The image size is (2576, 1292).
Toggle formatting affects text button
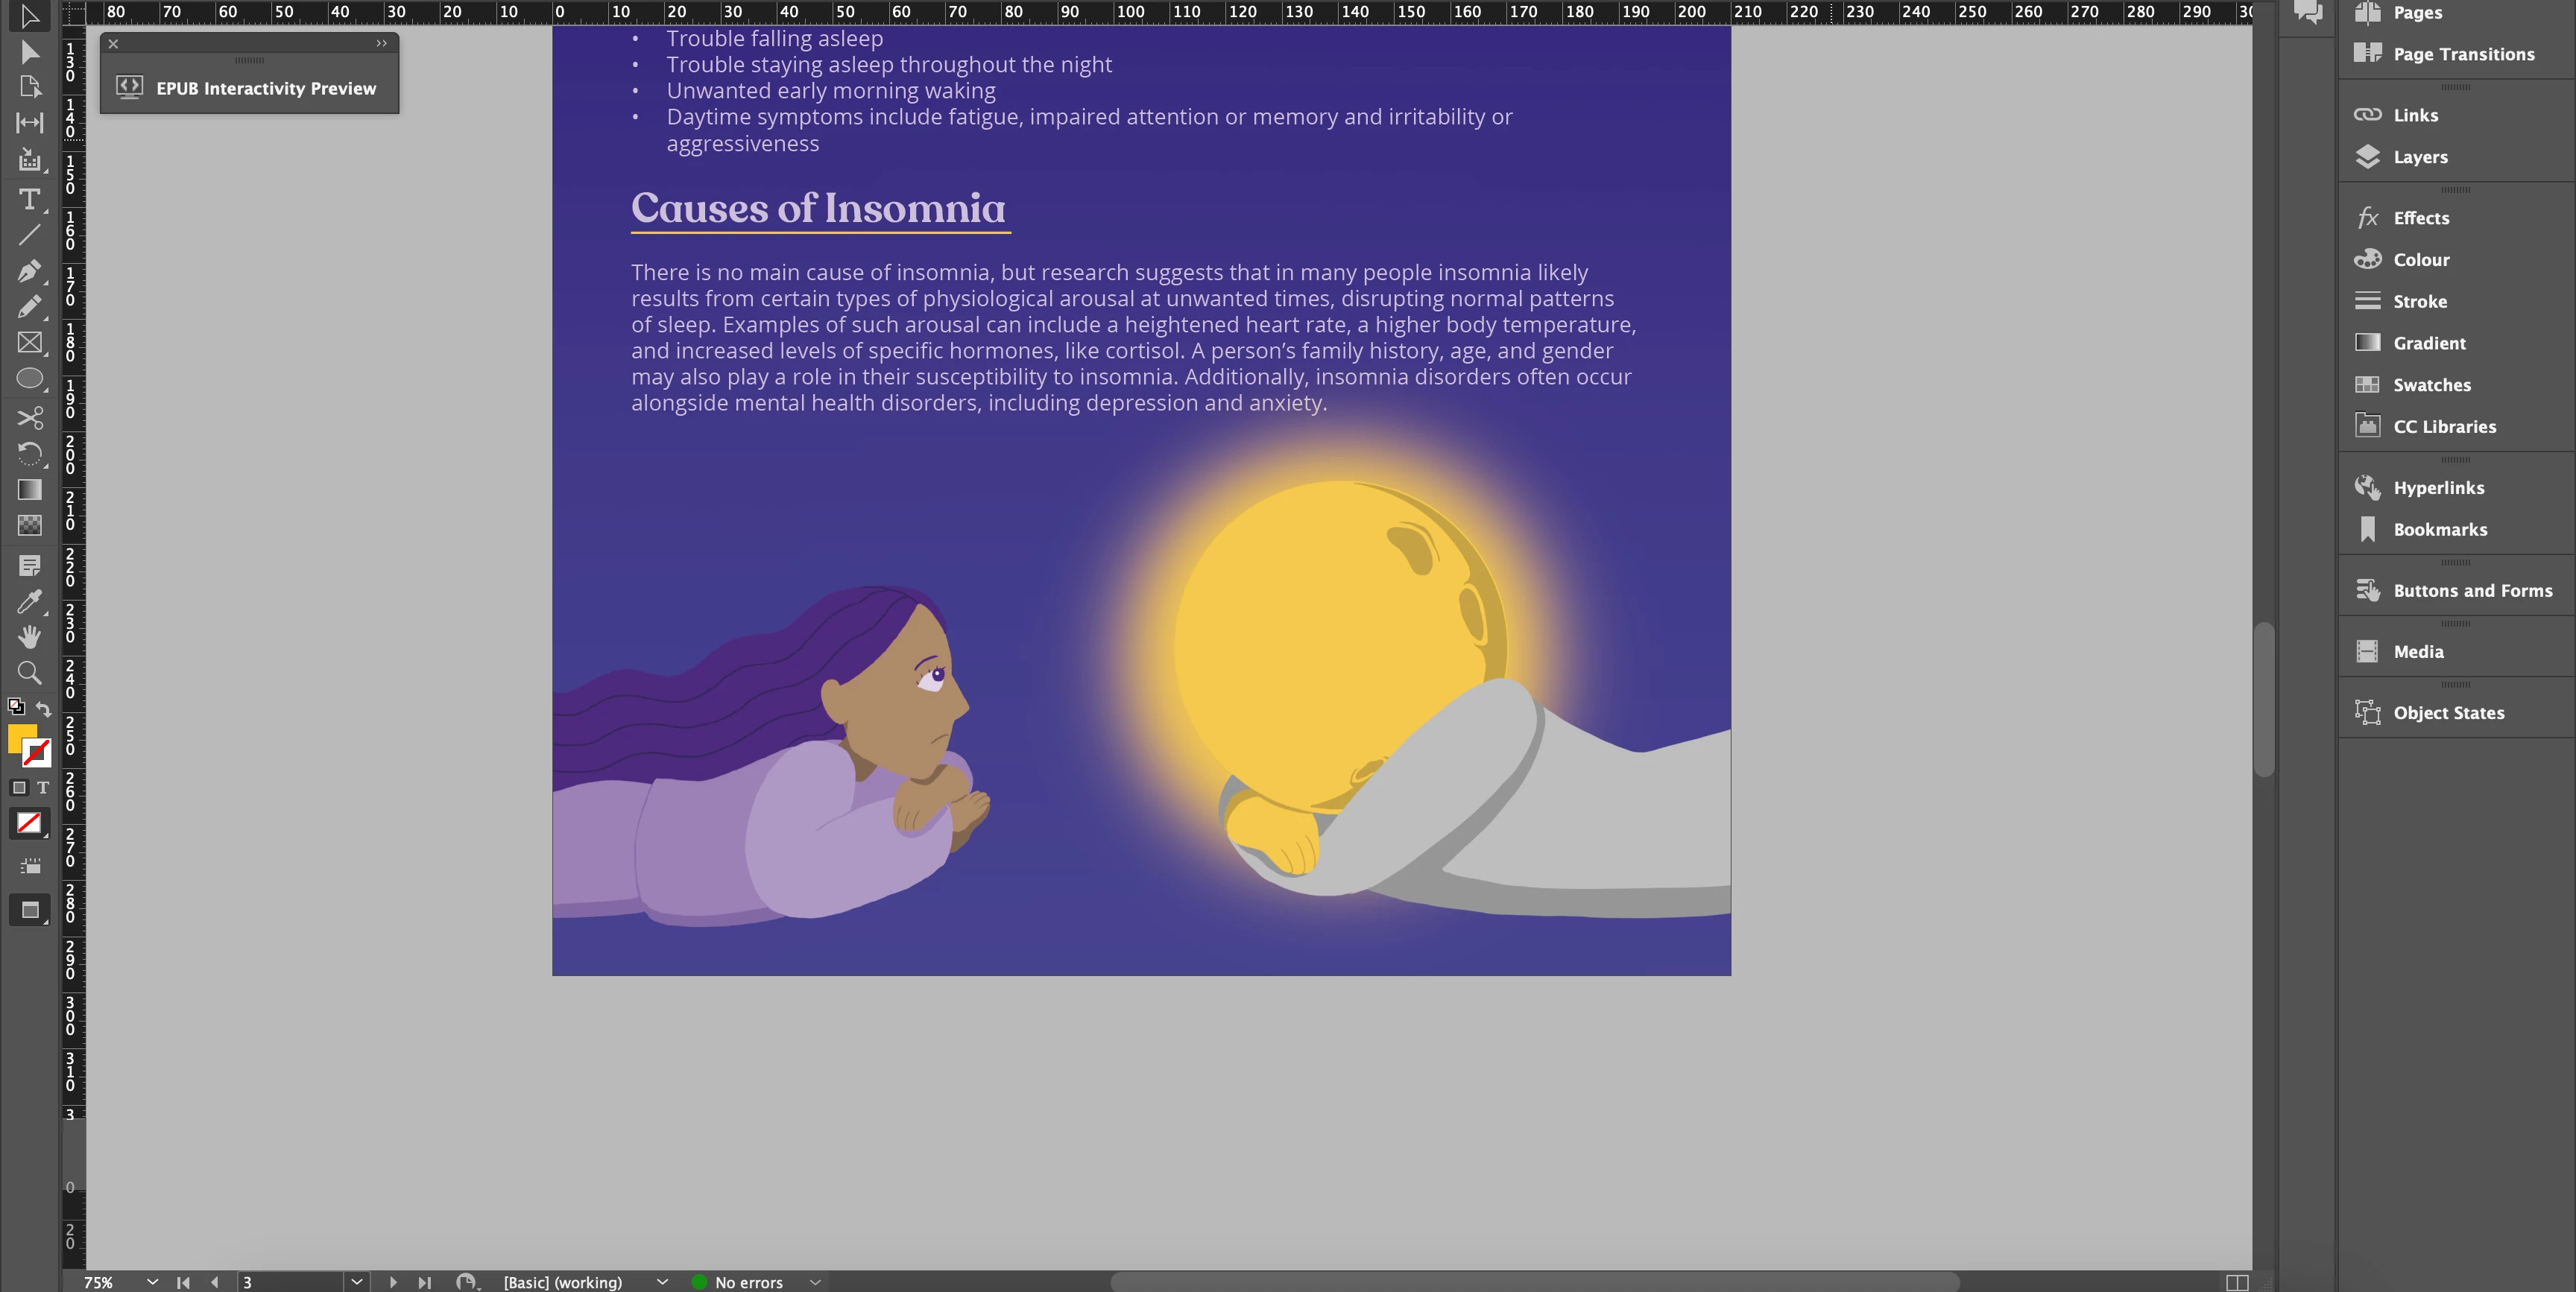pyautogui.click(x=43, y=788)
